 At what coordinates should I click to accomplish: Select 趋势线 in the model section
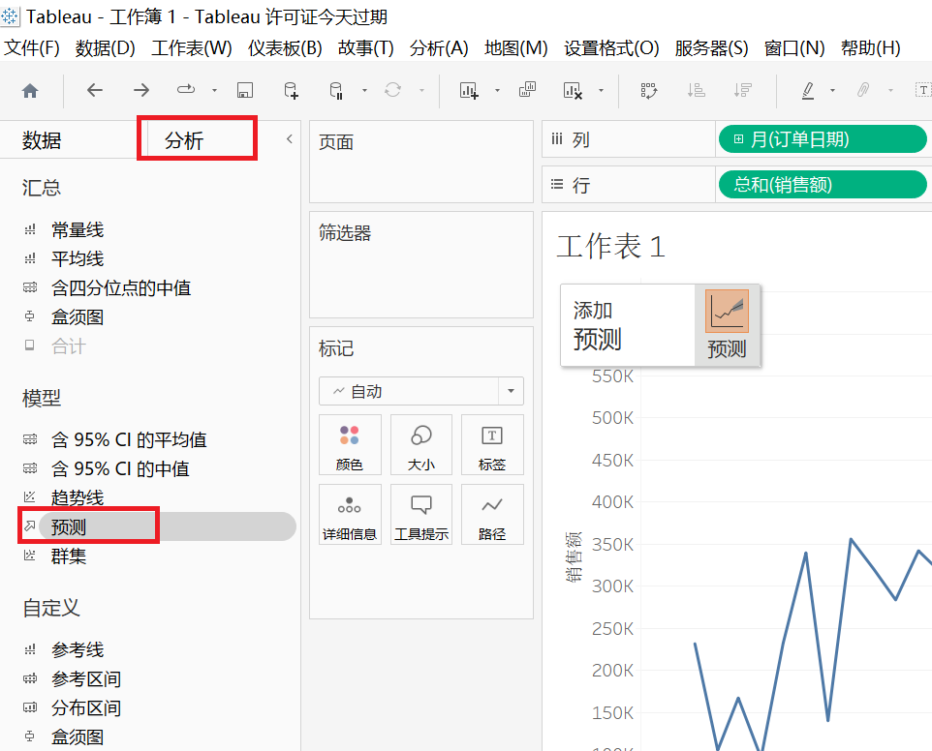point(78,497)
